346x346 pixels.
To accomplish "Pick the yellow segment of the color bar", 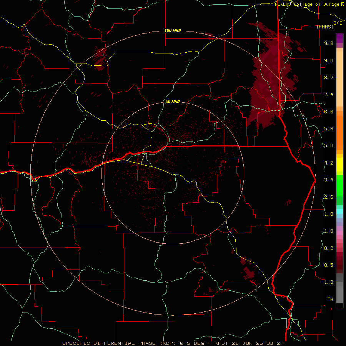I will 339,165.
